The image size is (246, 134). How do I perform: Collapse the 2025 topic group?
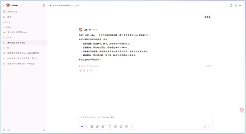(x=7, y=48)
